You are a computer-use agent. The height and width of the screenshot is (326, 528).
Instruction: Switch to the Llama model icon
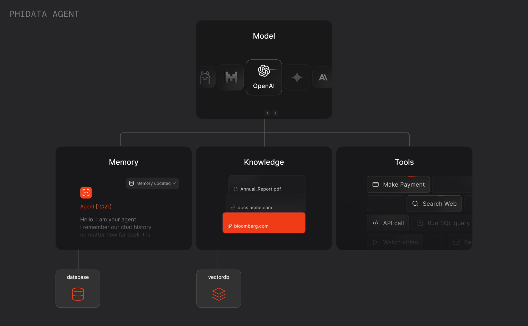coord(205,77)
